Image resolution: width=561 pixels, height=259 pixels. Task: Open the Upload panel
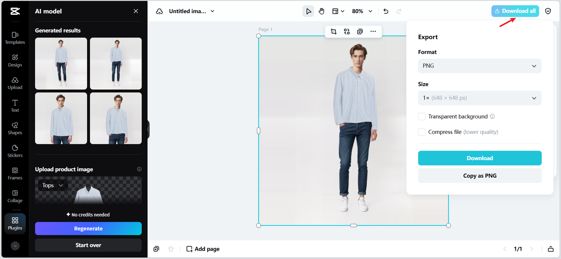(x=15, y=83)
